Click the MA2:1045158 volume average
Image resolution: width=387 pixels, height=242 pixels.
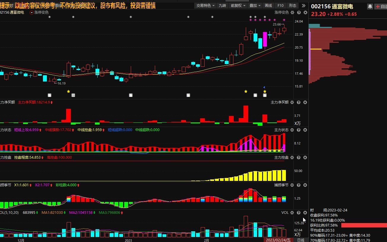pos(83,213)
